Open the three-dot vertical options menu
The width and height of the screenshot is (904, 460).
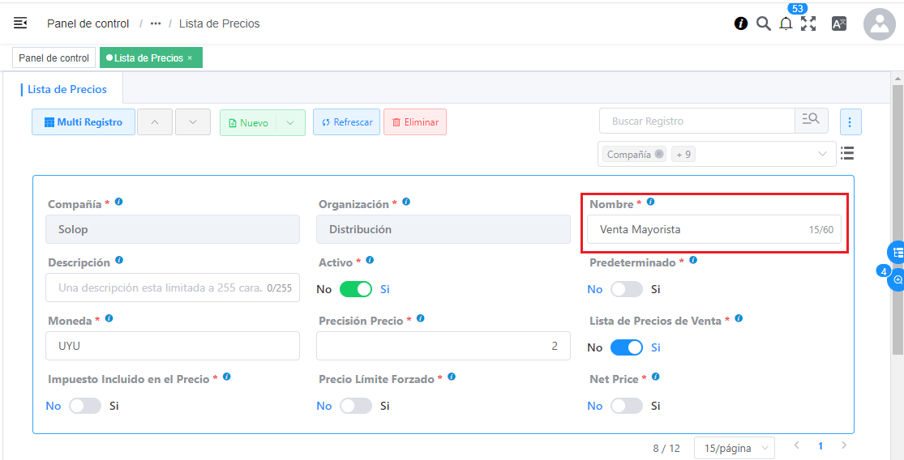[x=850, y=122]
